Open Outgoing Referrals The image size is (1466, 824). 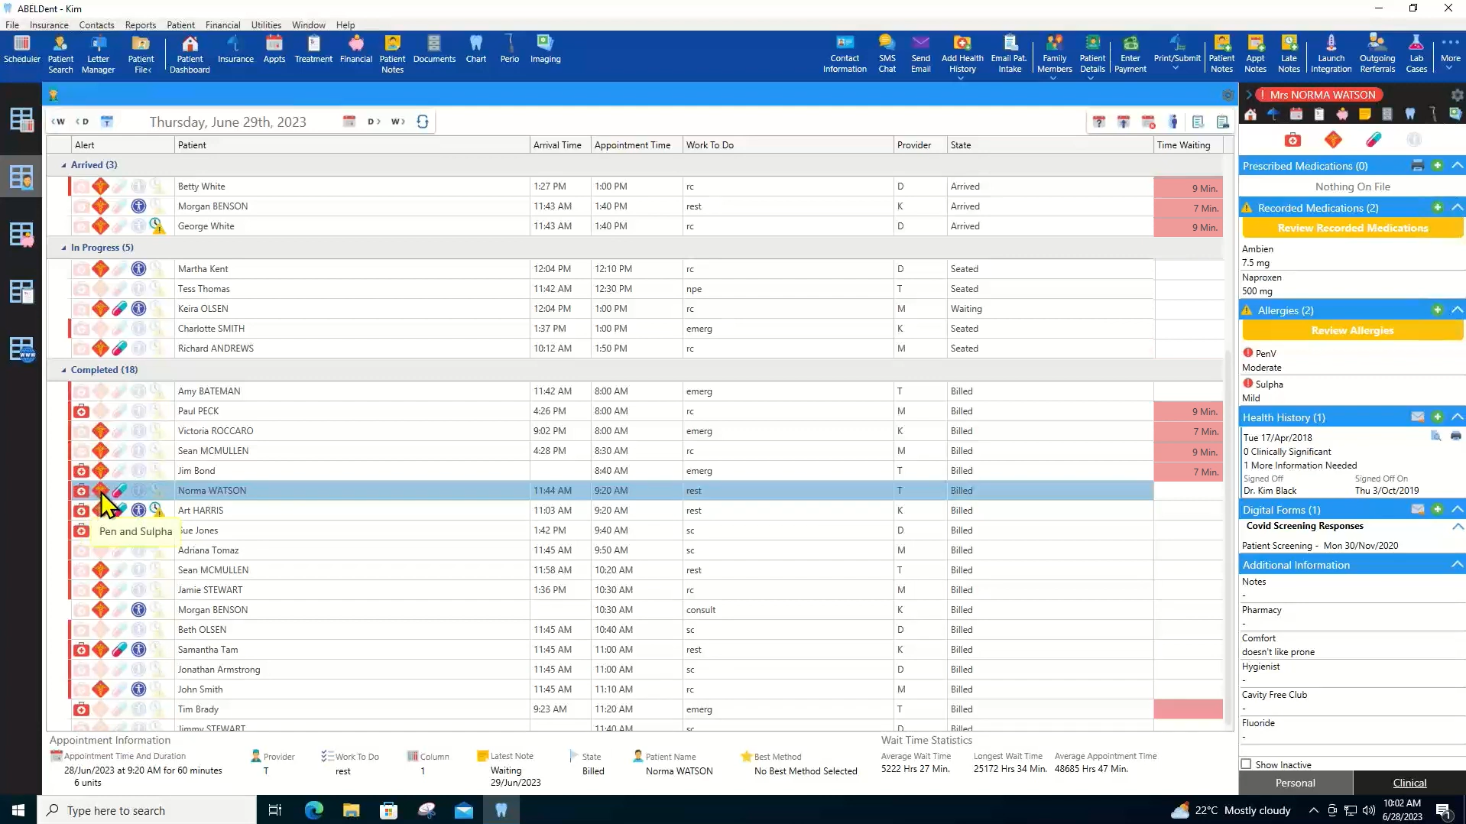tap(1377, 54)
